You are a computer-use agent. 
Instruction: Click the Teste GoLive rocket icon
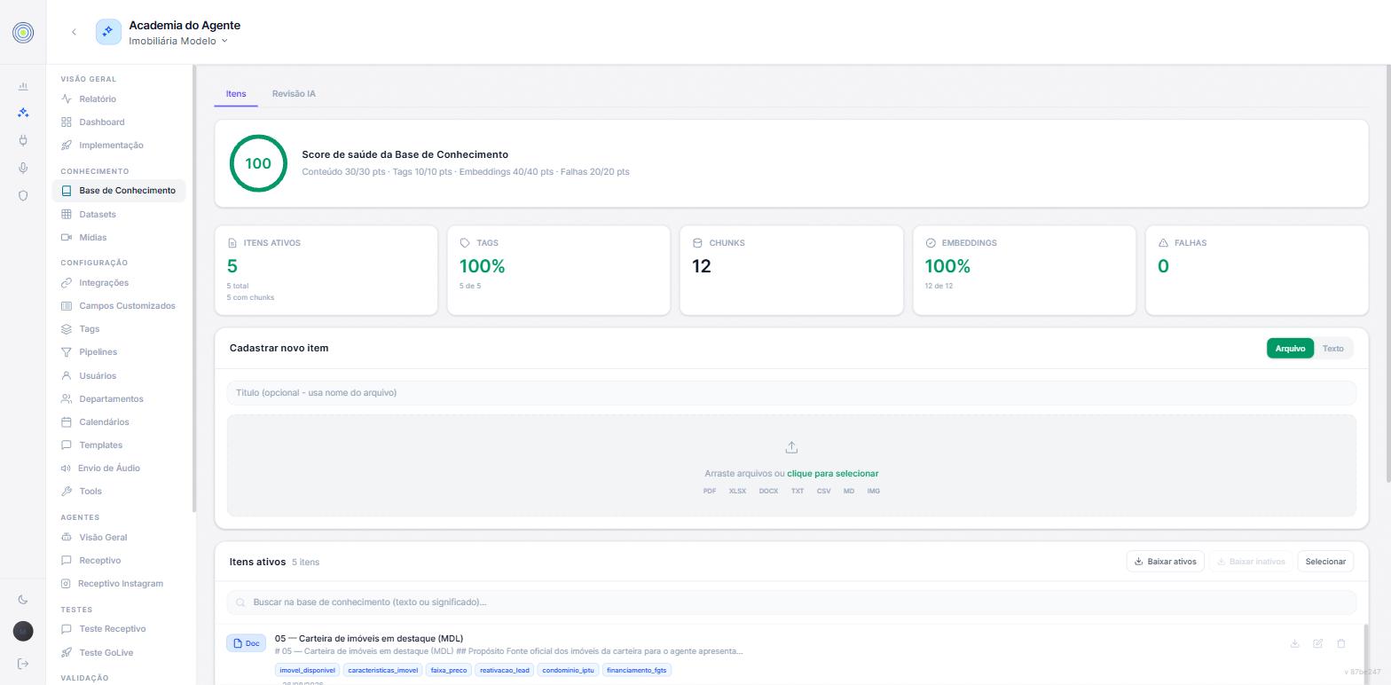(x=67, y=653)
